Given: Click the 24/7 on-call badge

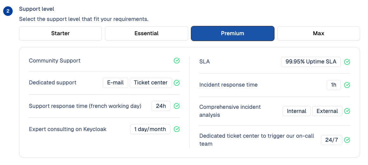Looking at the screenshot, I should click(x=332, y=140).
